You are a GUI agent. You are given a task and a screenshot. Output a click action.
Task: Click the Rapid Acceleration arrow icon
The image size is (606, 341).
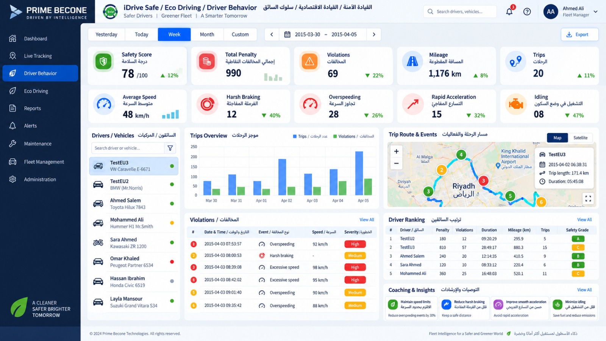[x=413, y=104]
